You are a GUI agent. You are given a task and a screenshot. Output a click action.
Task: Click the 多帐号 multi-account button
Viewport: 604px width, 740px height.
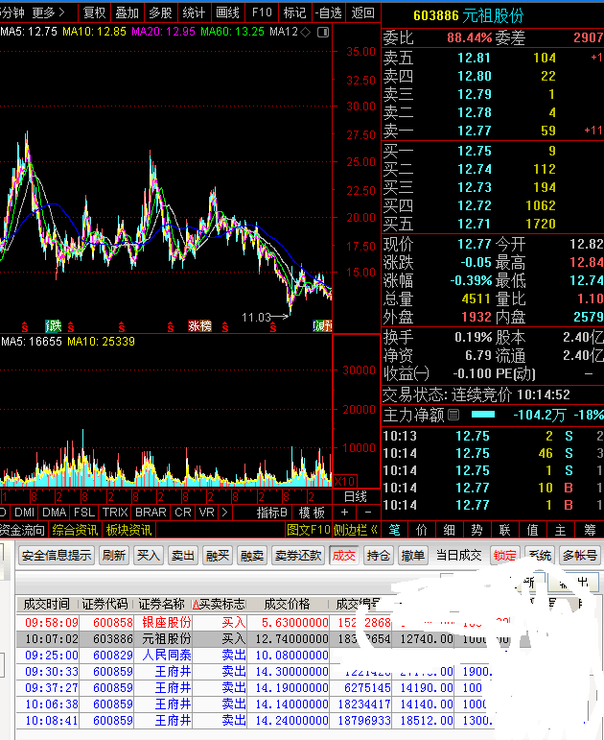[579, 556]
